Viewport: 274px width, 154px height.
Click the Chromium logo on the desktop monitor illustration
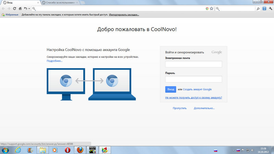click(x=66, y=81)
